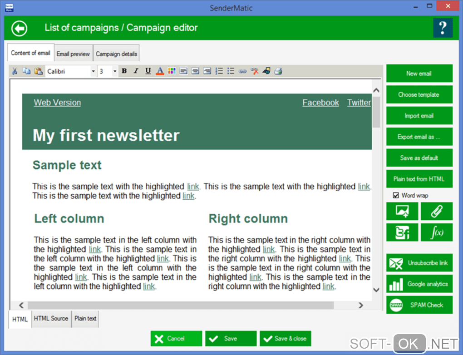Click the Facebook link
Viewport: 463px width, 355px height.
click(x=320, y=103)
